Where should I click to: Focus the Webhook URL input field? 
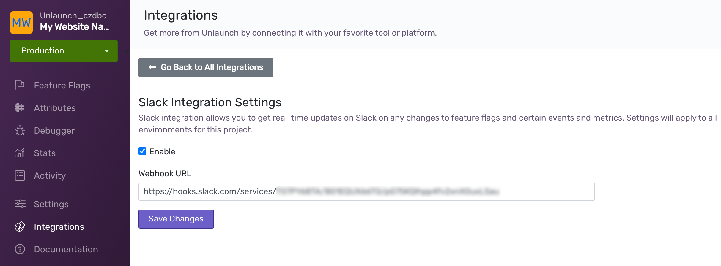(366, 192)
